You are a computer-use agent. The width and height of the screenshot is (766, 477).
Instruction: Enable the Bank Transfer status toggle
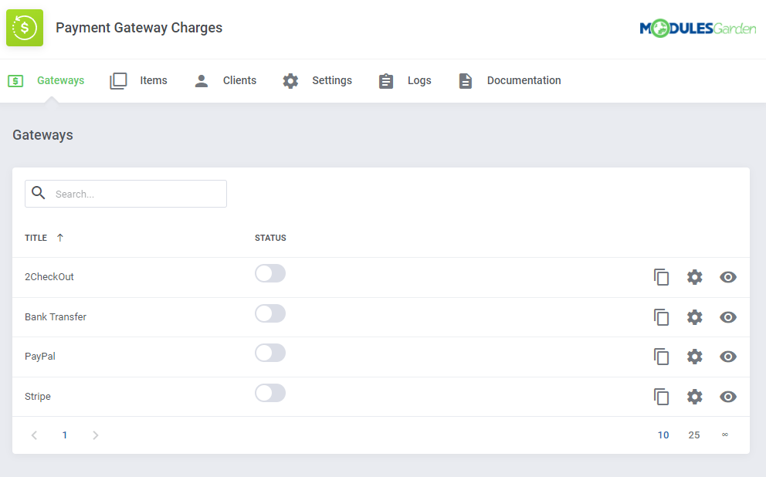(x=270, y=313)
